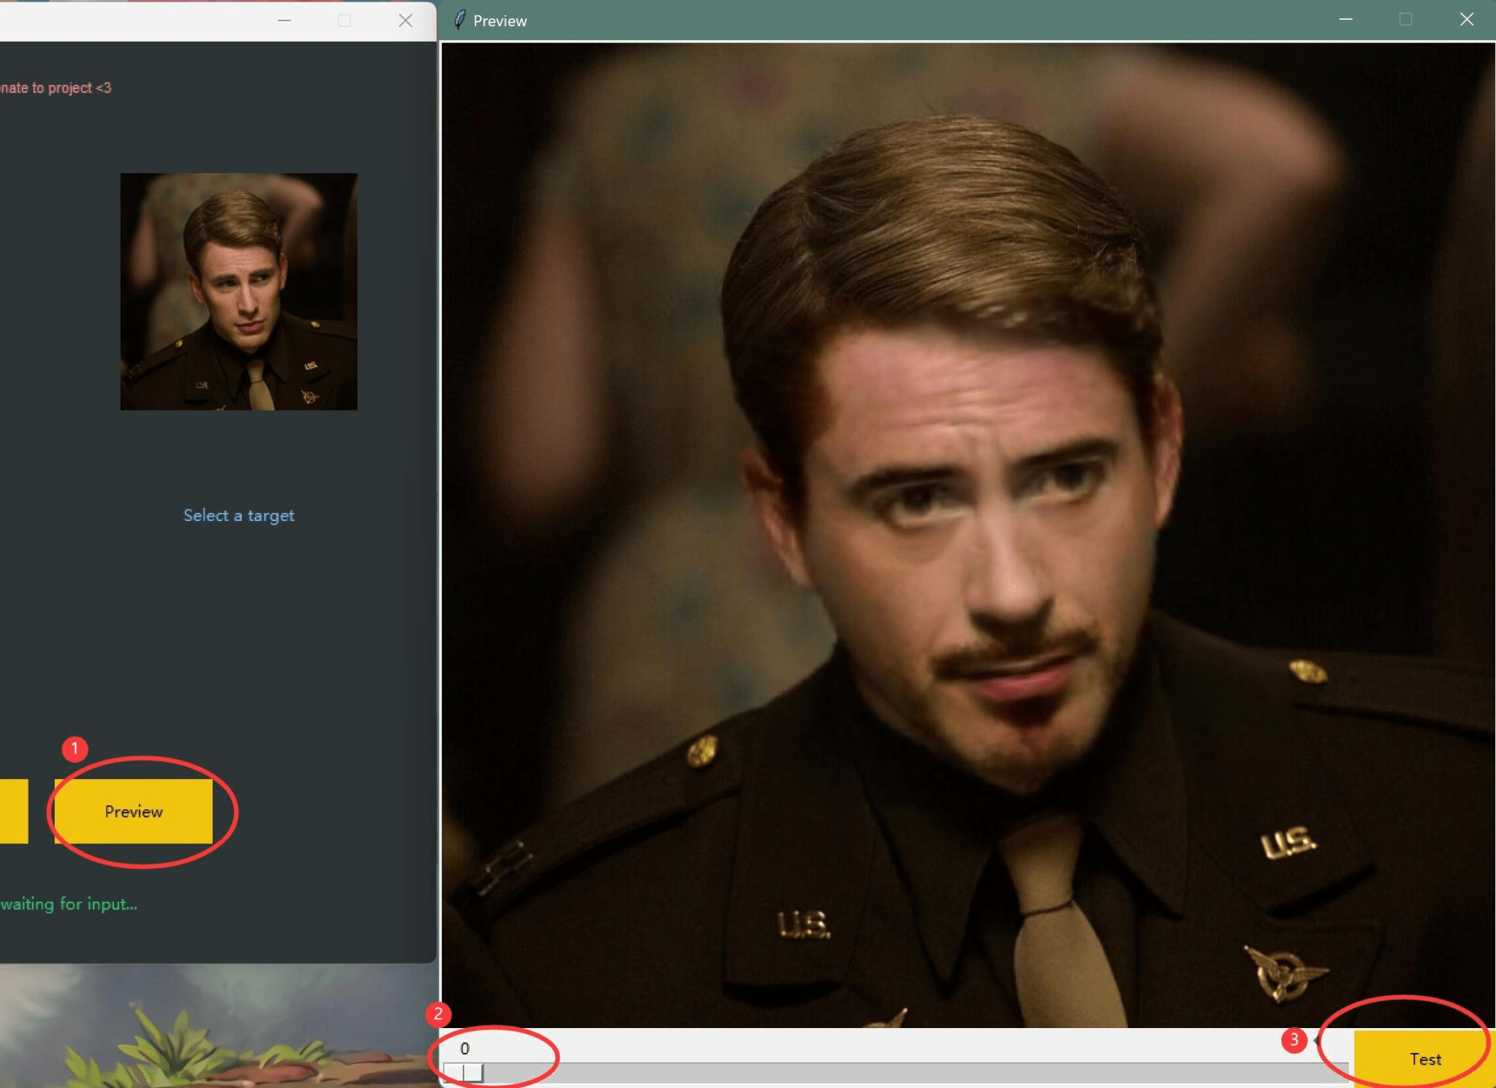Close the Preview window
This screenshot has width=1496, height=1088.
(1466, 20)
